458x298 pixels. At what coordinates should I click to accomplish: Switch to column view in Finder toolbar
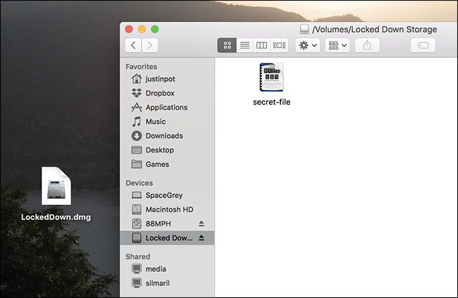261,45
